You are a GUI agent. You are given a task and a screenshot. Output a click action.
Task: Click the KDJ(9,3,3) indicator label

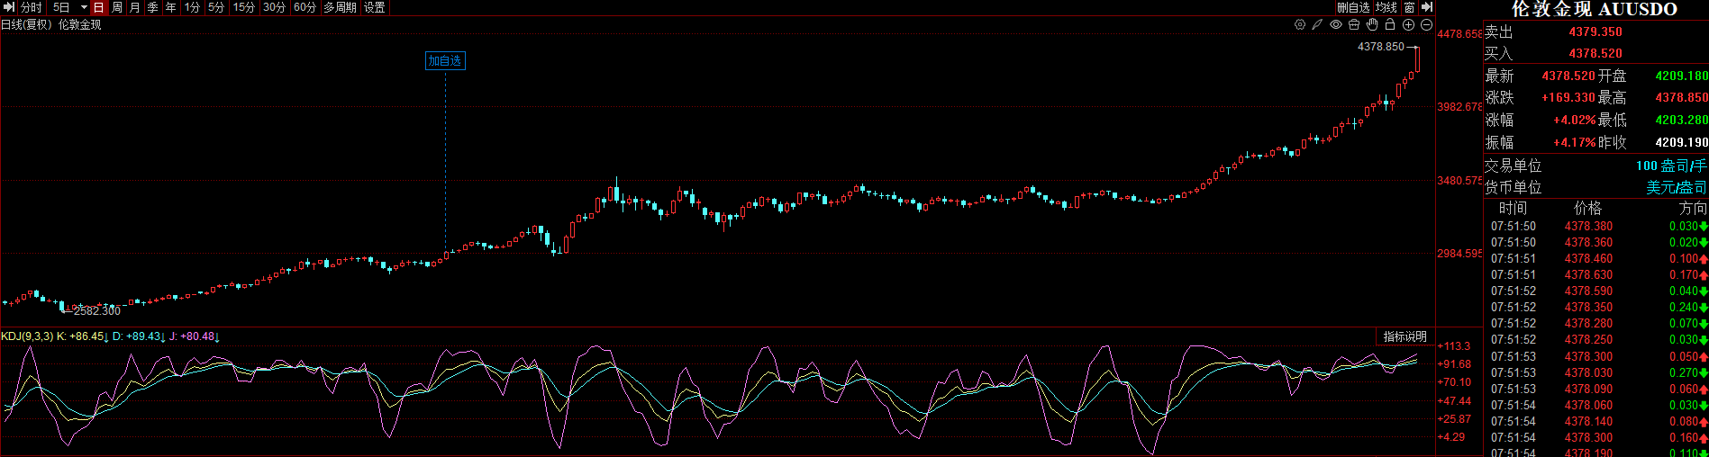pyautogui.click(x=27, y=336)
